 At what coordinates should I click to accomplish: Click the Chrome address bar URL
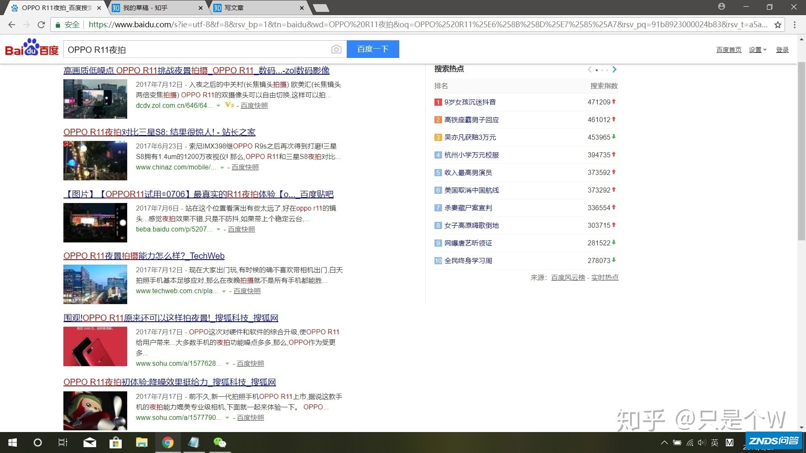click(x=428, y=25)
